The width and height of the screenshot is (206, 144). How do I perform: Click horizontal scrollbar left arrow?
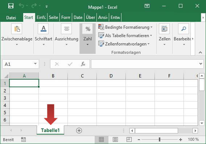(x=132, y=131)
